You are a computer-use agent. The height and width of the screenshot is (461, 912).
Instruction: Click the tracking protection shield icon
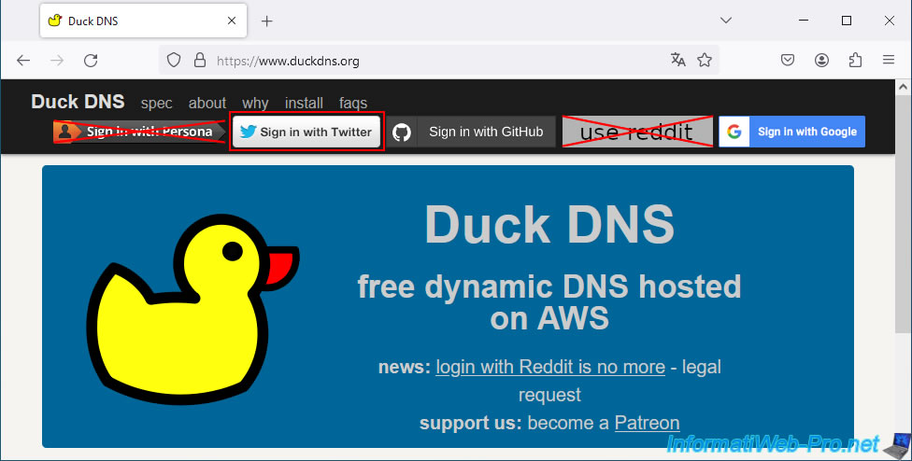coord(174,61)
